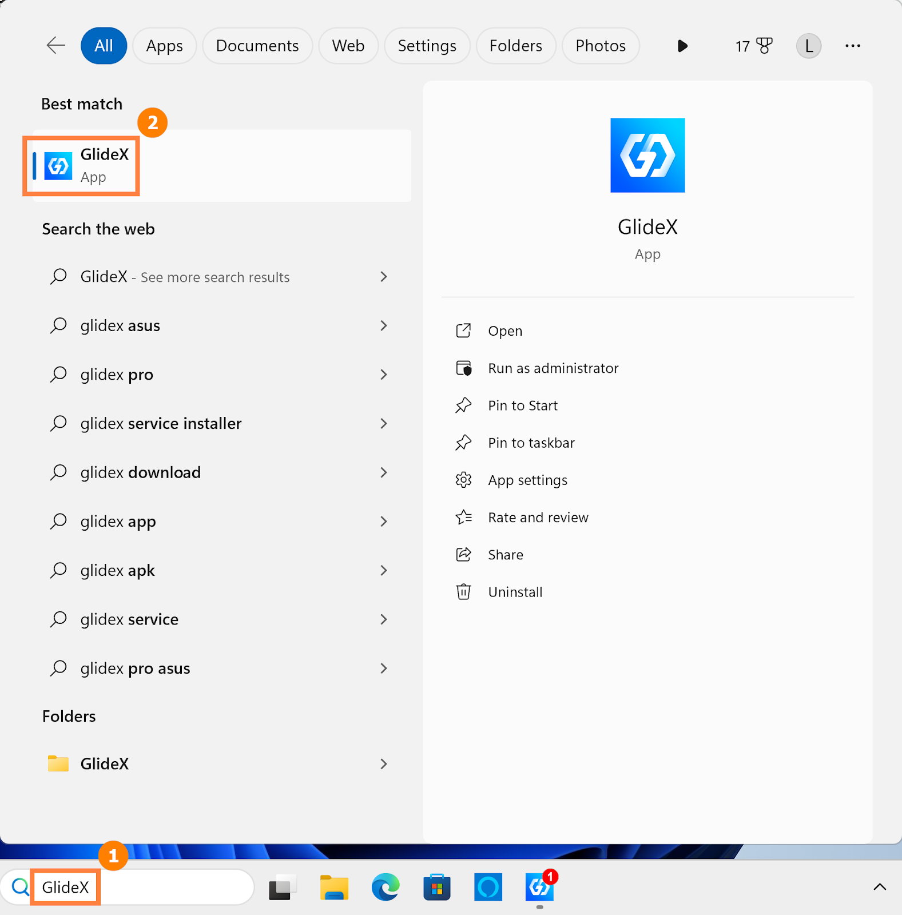Screen dimensions: 902x915
Task: Expand the 'GlideX - See more search results' arrow
Action: tap(384, 277)
